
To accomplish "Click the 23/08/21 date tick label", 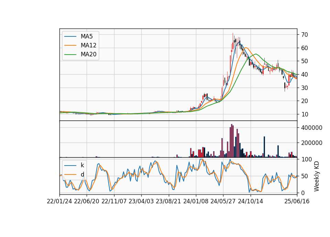I will click(x=168, y=201).
